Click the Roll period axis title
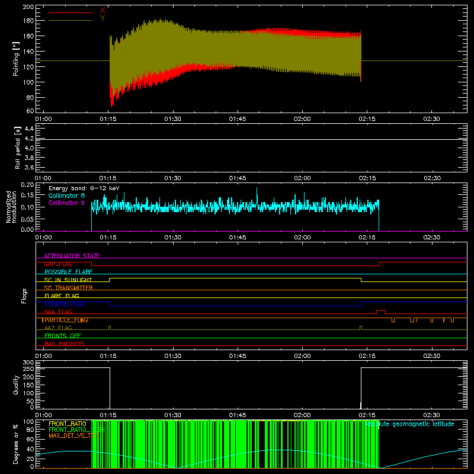 (x=17, y=148)
